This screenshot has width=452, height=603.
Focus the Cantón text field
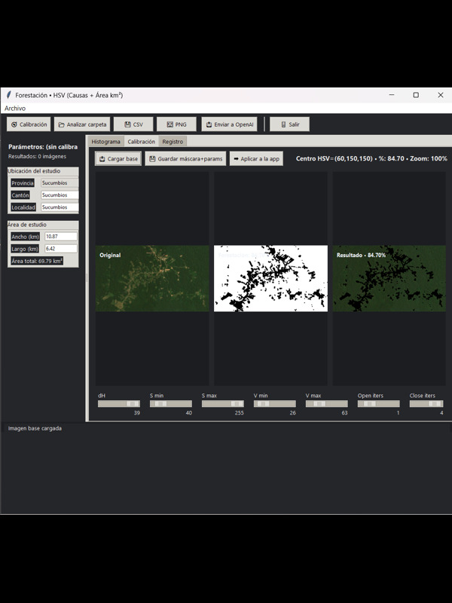pyautogui.click(x=60, y=195)
